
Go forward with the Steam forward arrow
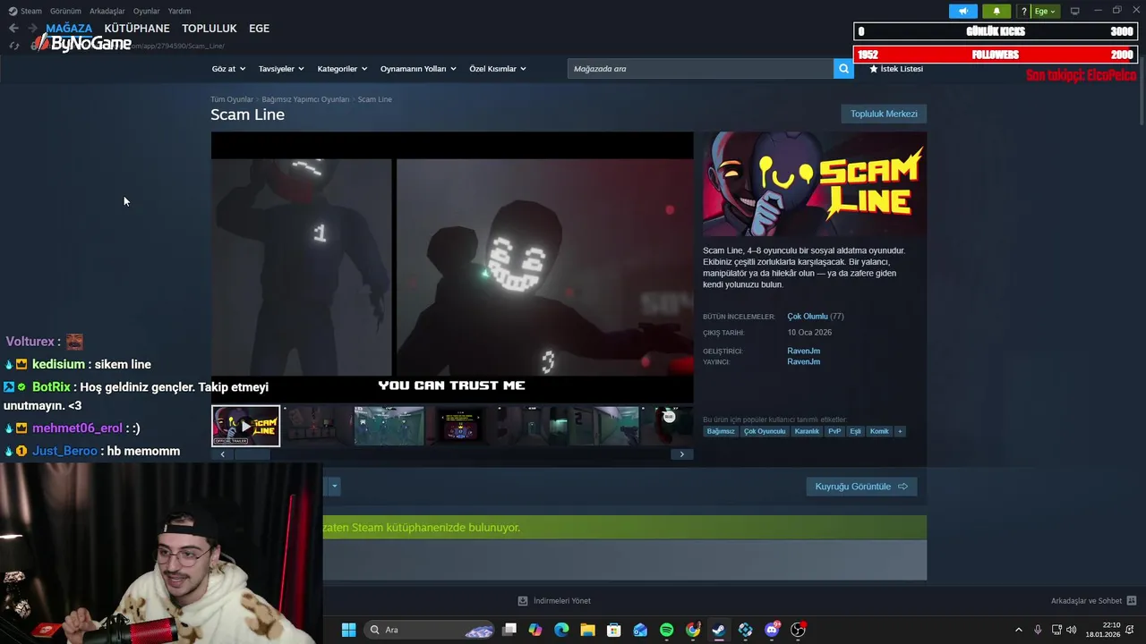coord(32,29)
